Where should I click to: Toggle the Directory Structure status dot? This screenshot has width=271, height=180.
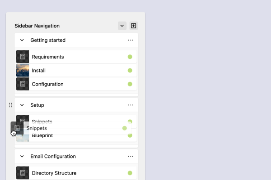pyautogui.click(x=130, y=173)
